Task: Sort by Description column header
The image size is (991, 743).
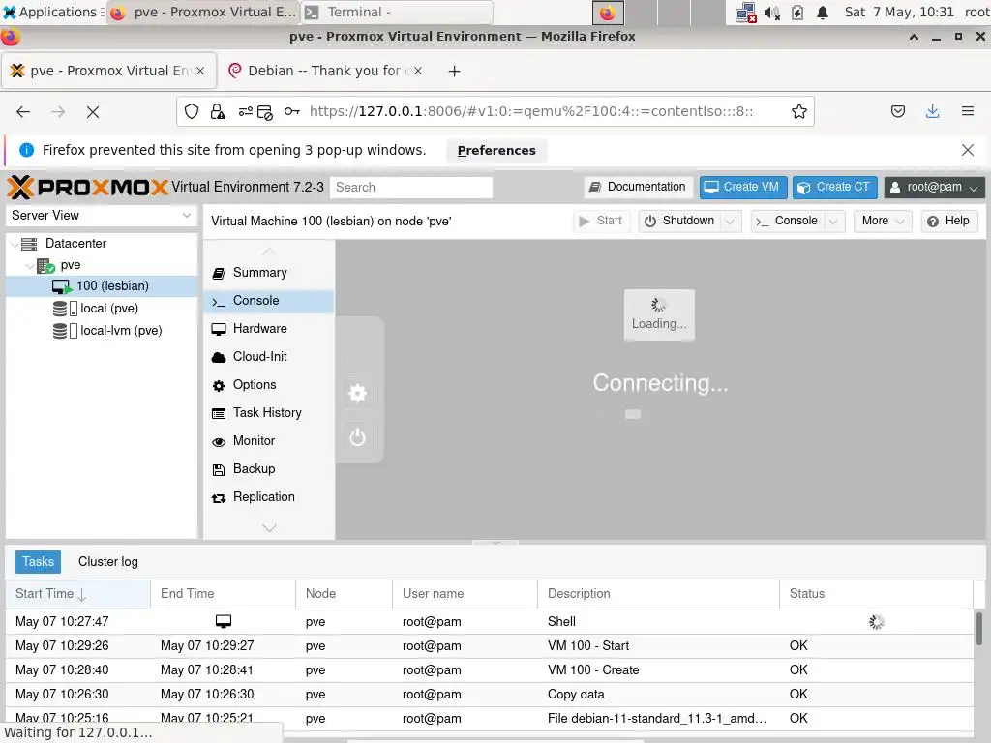Action: click(658, 594)
